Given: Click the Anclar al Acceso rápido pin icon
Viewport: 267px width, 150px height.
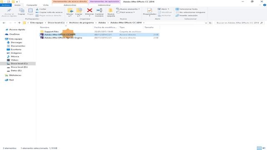Looking at the screenshot, I should (x=9, y=10).
